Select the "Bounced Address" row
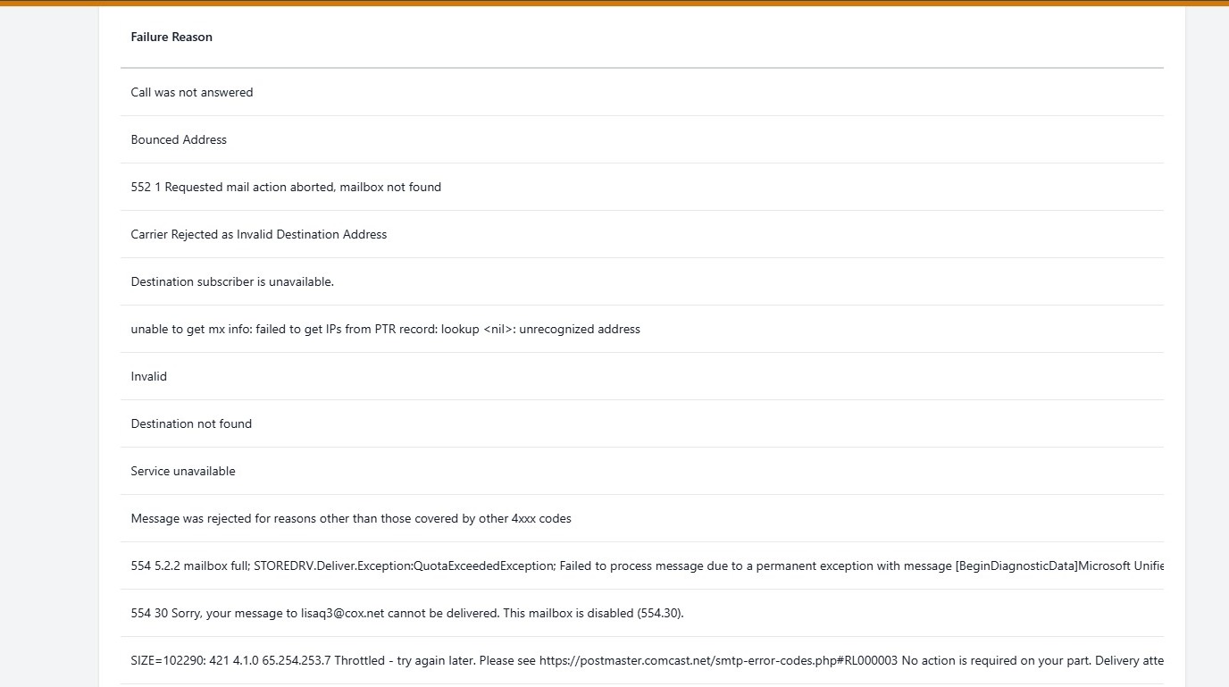Viewport: 1229px width, 687px height. pyautogui.click(x=179, y=139)
